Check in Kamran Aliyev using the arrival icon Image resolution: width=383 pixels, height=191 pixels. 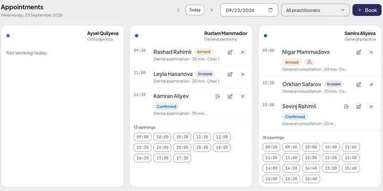point(218,97)
